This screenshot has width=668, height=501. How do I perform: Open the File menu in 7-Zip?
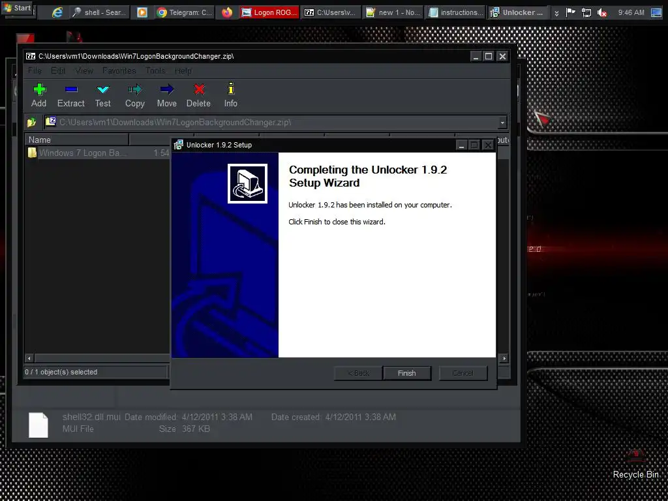[x=35, y=70]
